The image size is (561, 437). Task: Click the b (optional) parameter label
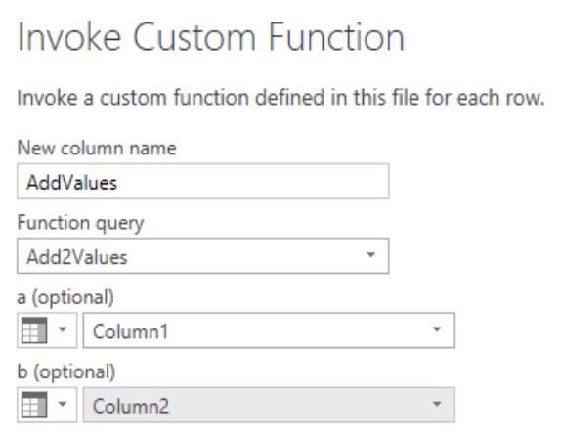[x=66, y=371]
